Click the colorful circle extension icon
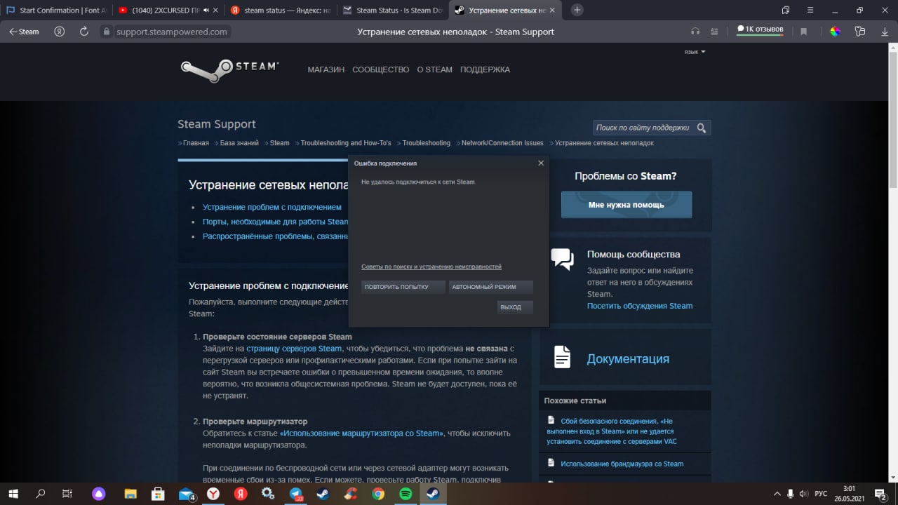This screenshot has height=505, width=898. 835,32
